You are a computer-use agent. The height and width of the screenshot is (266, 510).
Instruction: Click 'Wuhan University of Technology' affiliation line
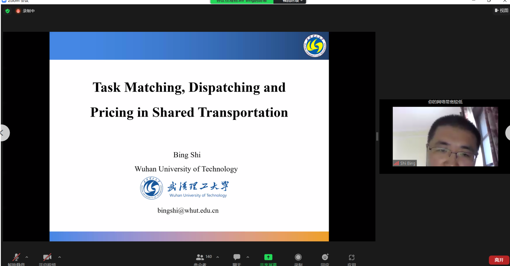pyautogui.click(x=186, y=169)
